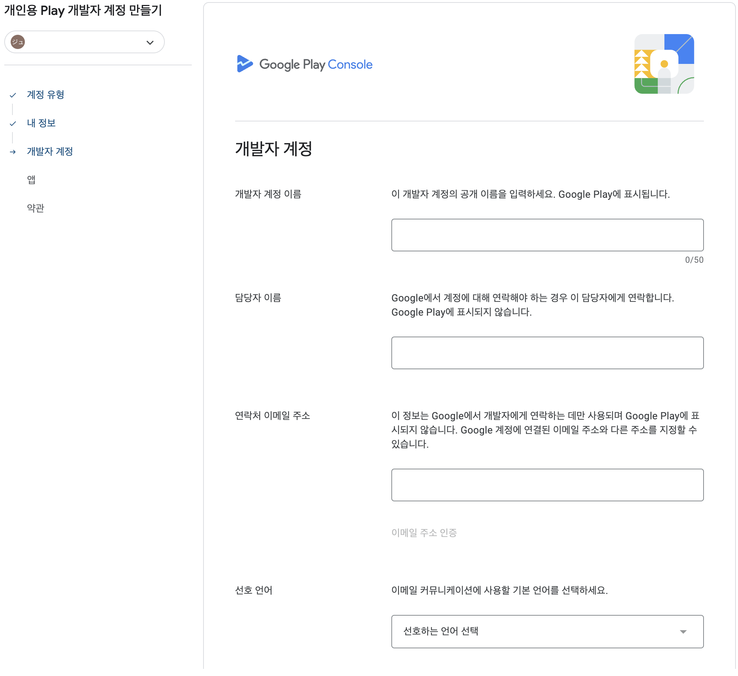Go to 계정 유형 step
Image resolution: width=738 pixels, height=676 pixels.
click(x=46, y=95)
